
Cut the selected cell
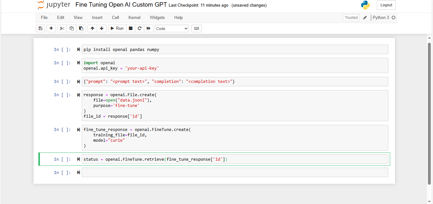click(x=62, y=28)
